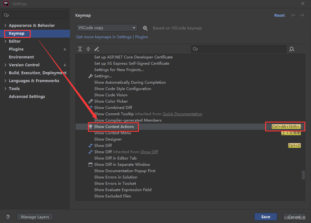Click the wrench icon beside Settings...
The image size is (311, 223).
90,76
